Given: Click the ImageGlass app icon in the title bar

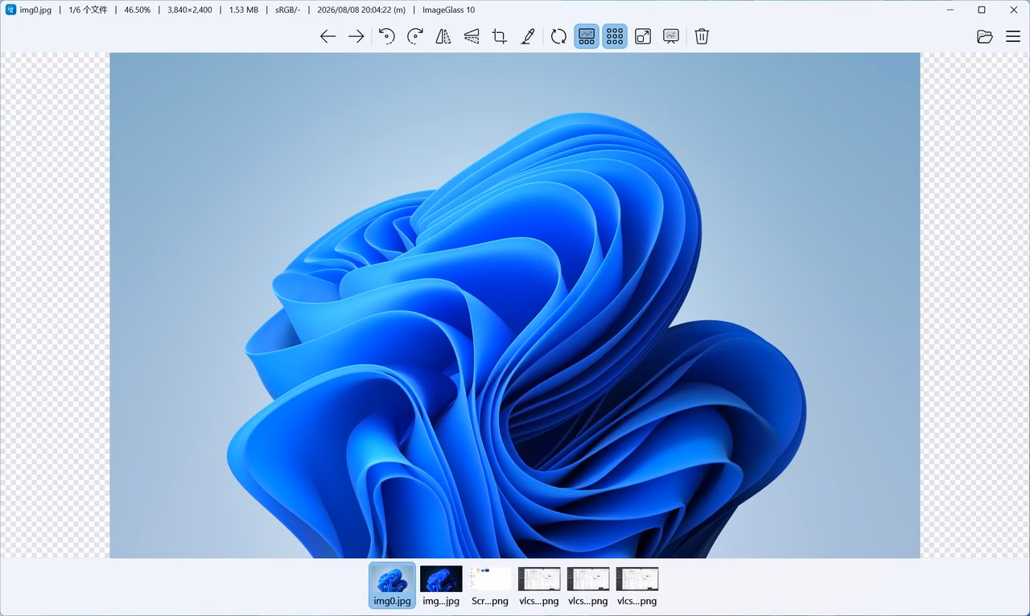Looking at the screenshot, I should coord(11,10).
